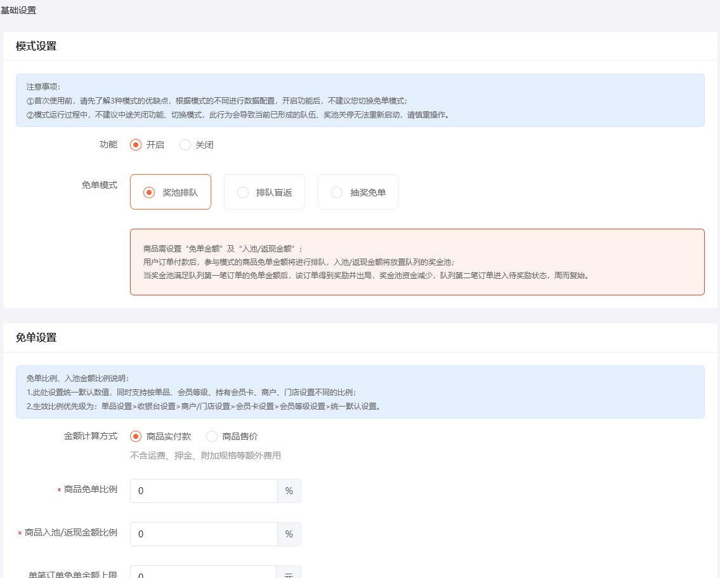Select 商品售价 calculation method
720x578 pixels.
[x=232, y=436]
